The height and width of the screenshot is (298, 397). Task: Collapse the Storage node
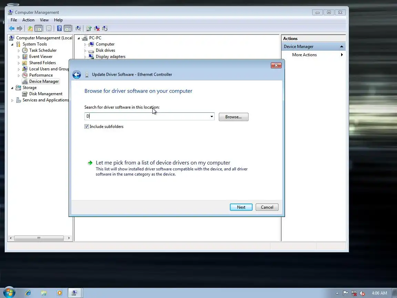(12, 88)
